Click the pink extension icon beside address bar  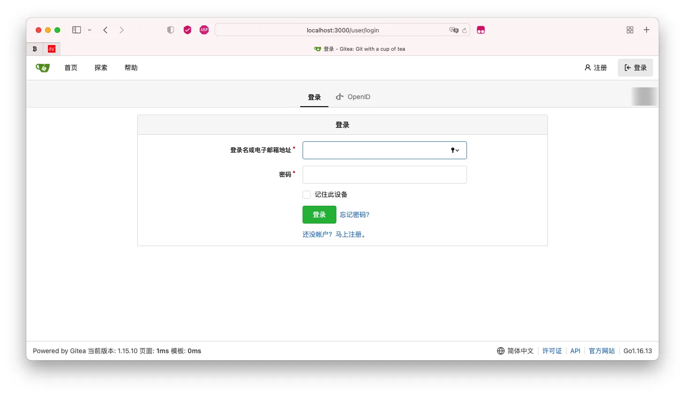click(x=481, y=30)
